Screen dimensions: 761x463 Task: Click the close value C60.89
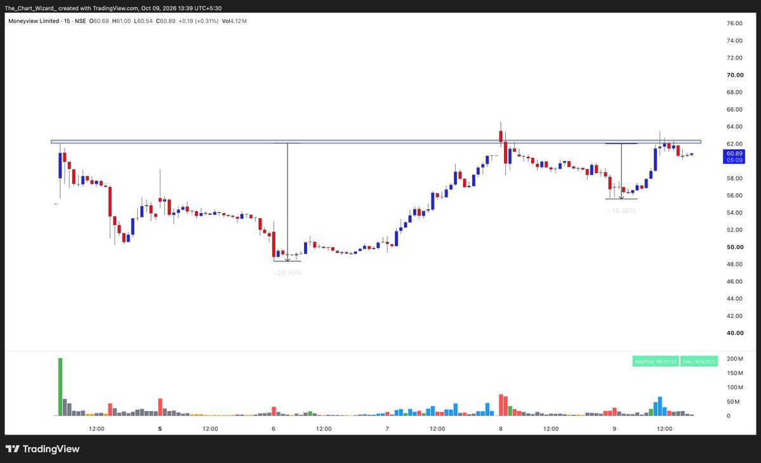point(166,21)
